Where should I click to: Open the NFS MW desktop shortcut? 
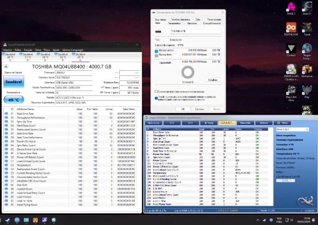click(307, 110)
